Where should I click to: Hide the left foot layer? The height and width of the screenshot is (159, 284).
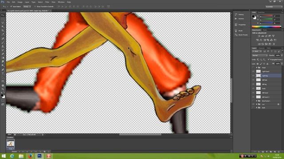[253, 80]
